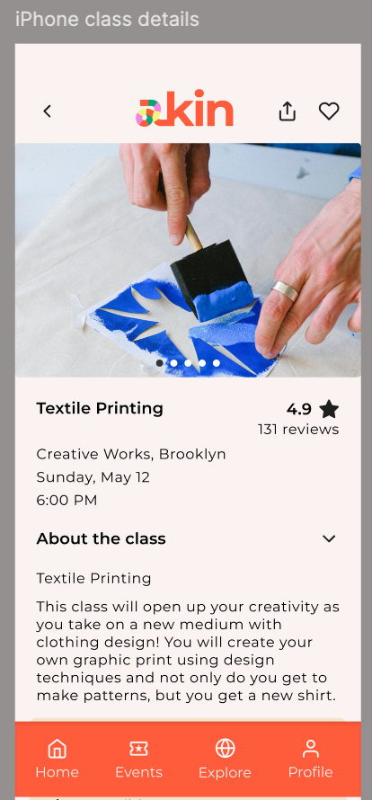The height and width of the screenshot is (800, 372).
Task: Select the Events label in bottom navigation
Action: (x=138, y=772)
